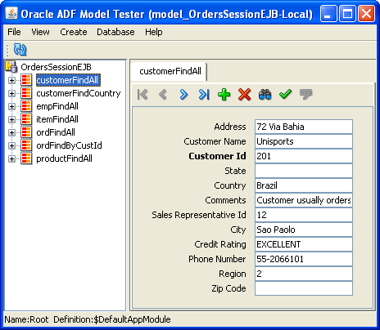Image resolution: width=380 pixels, height=330 pixels.
Task: Select productFindAll in the tree
Action: [64, 158]
